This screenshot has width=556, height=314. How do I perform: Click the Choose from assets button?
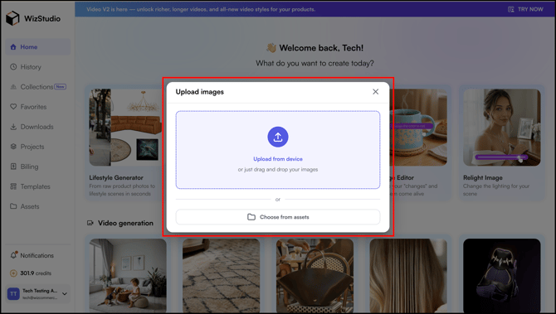coord(278,217)
